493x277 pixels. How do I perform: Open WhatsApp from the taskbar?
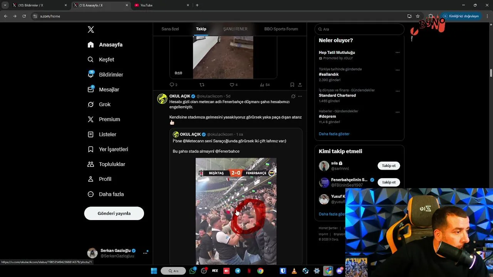click(193, 271)
